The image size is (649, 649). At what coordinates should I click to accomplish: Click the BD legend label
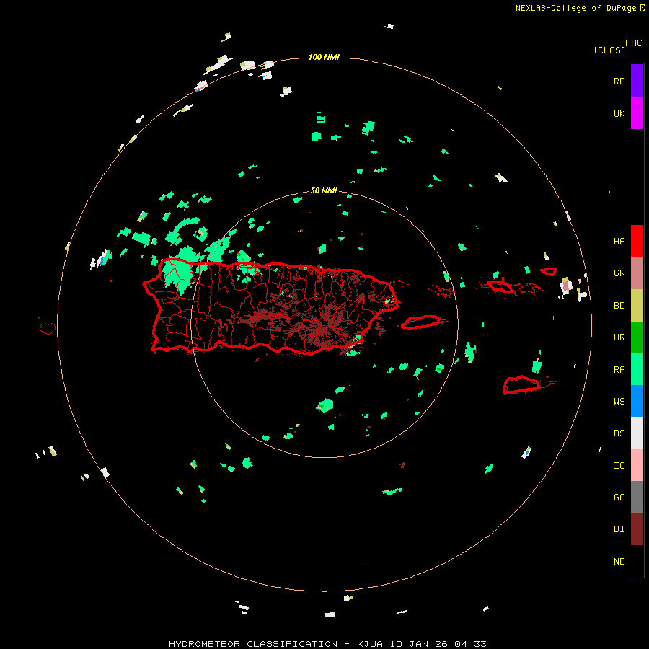[619, 306]
